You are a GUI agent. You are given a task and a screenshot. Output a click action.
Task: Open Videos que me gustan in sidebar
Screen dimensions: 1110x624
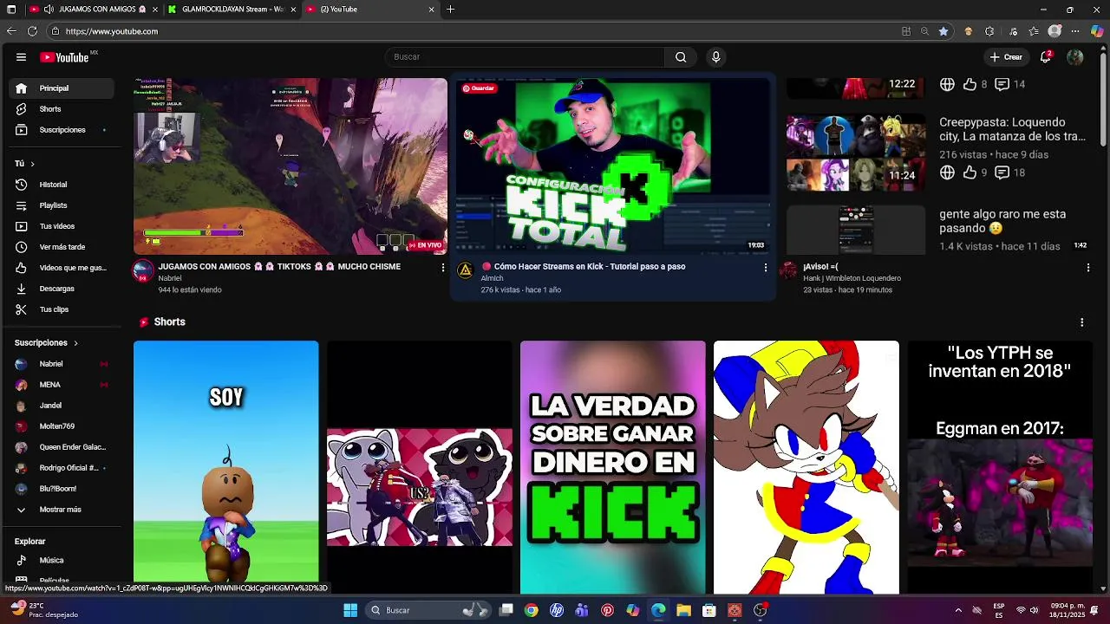61,268
